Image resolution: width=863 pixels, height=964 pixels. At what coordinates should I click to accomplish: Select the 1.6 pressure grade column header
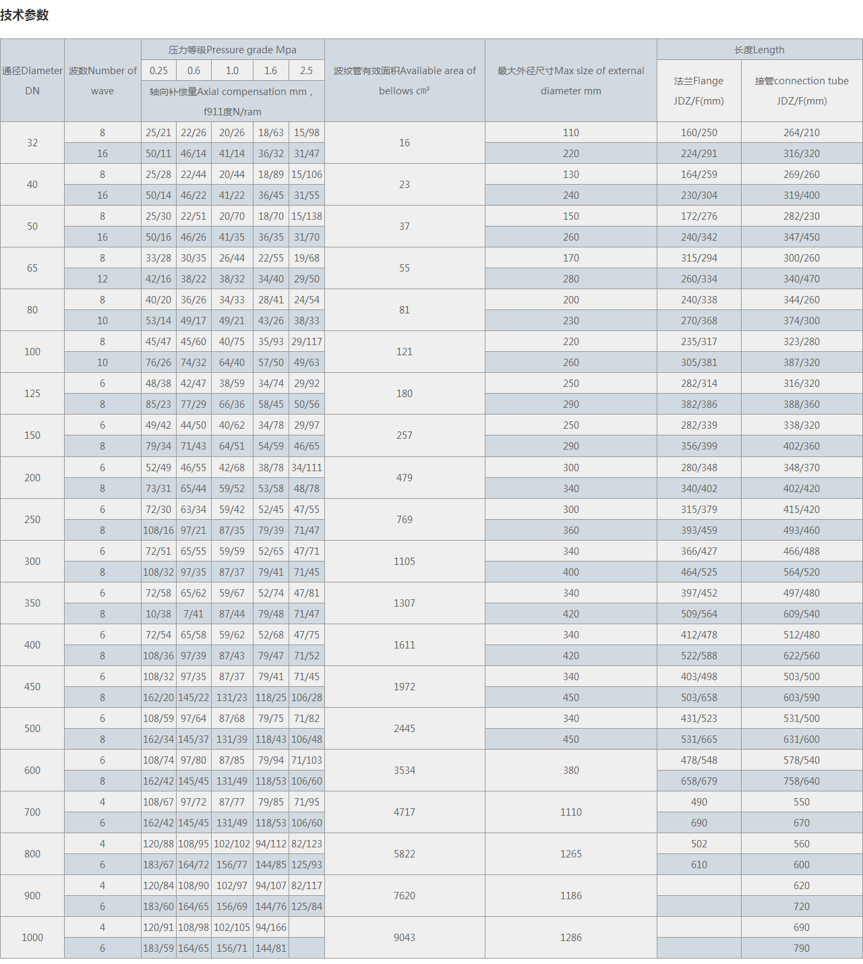[x=270, y=71]
